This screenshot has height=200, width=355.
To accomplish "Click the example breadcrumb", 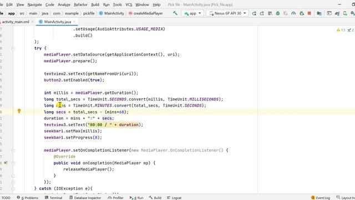I will [x=72, y=13].
